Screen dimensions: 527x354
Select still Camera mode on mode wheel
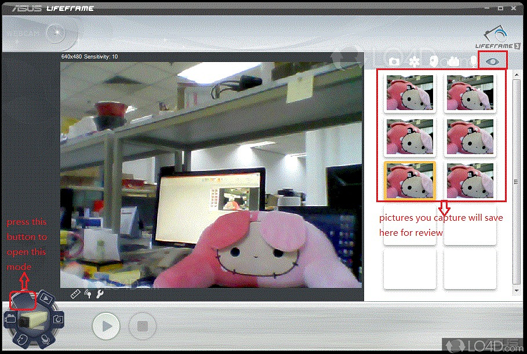tap(58, 319)
